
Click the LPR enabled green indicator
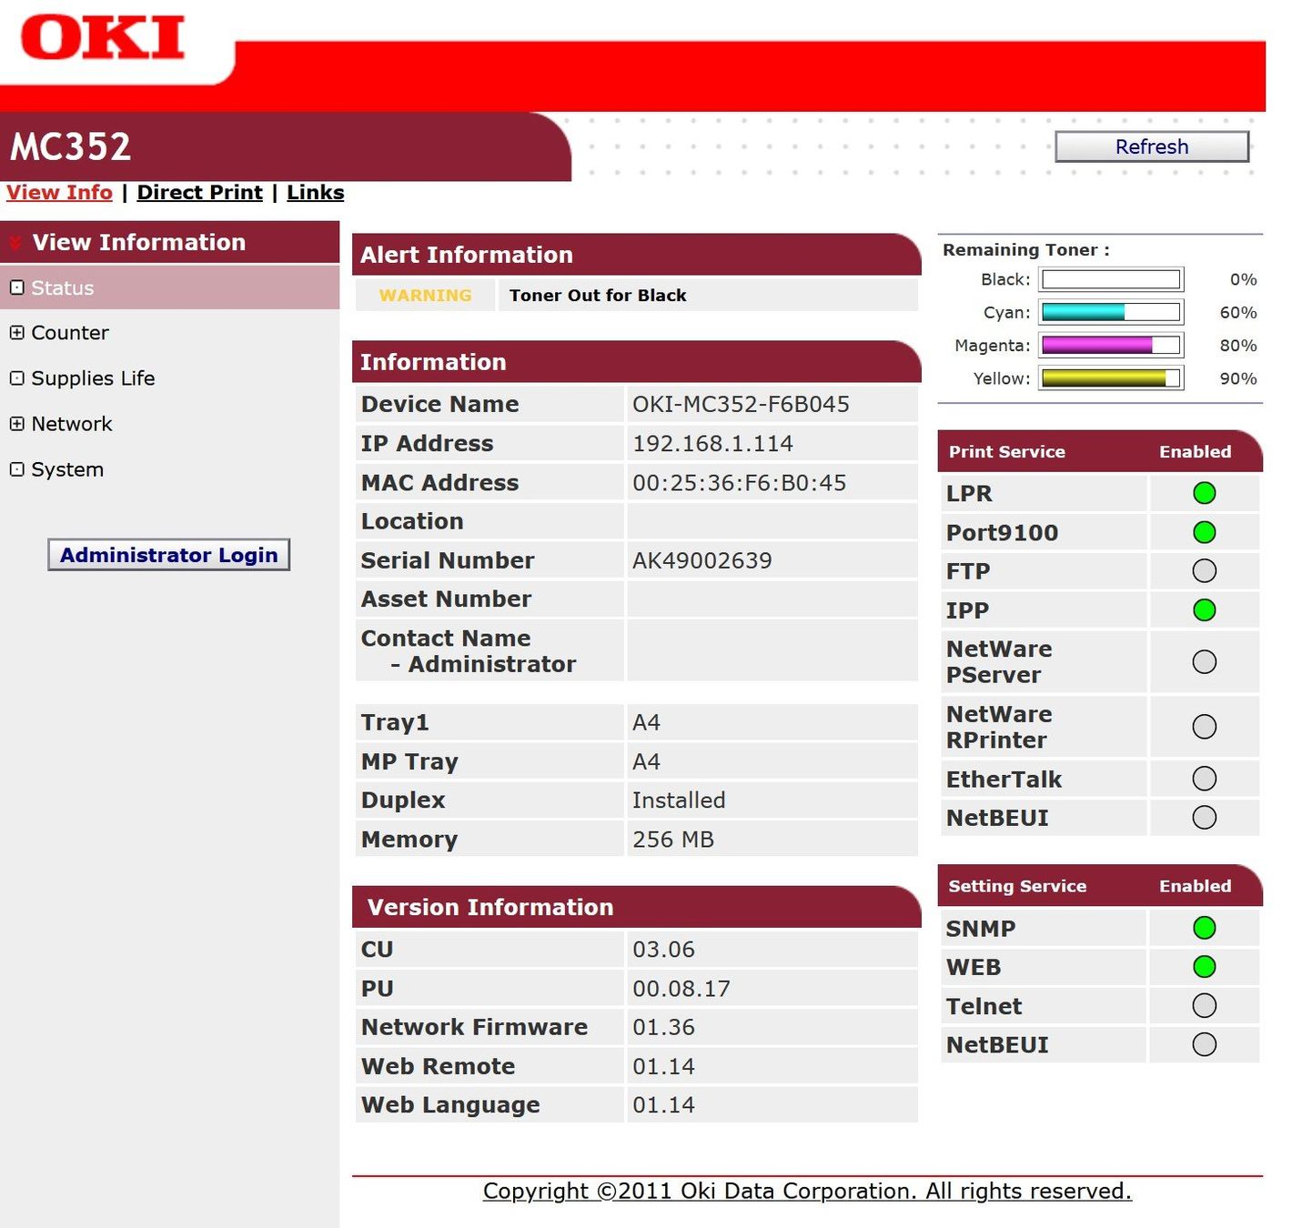coord(1204,493)
